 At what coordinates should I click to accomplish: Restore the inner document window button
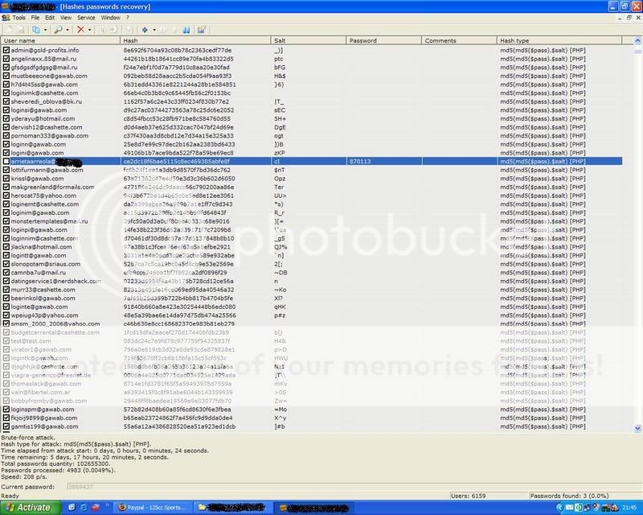[629, 18]
